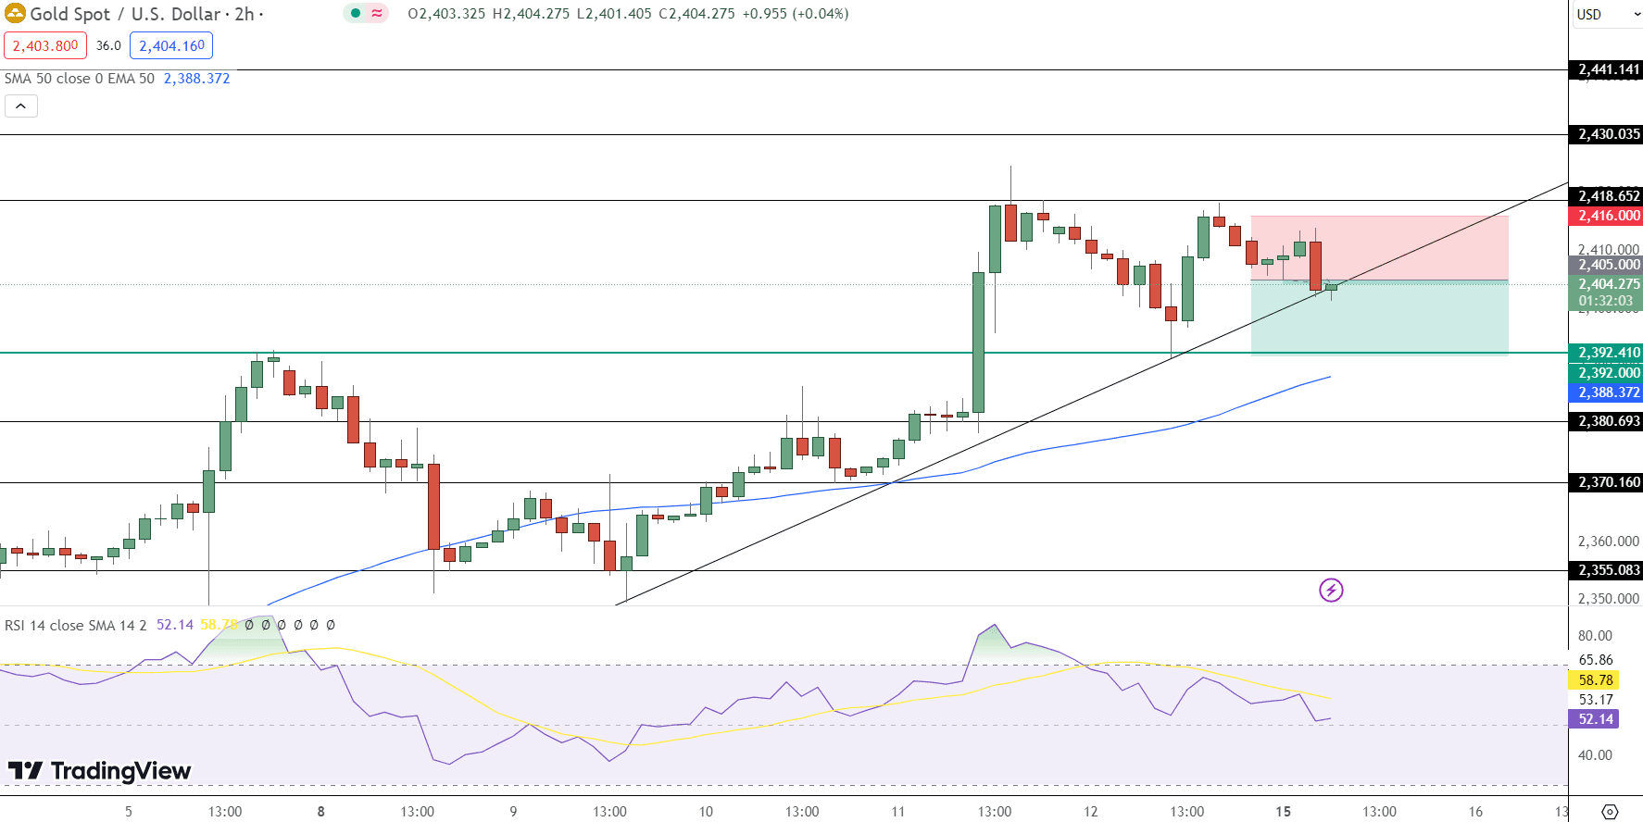Click the blue EMA value label 2,388.372
The image size is (1643, 822).
pos(1608,392)
